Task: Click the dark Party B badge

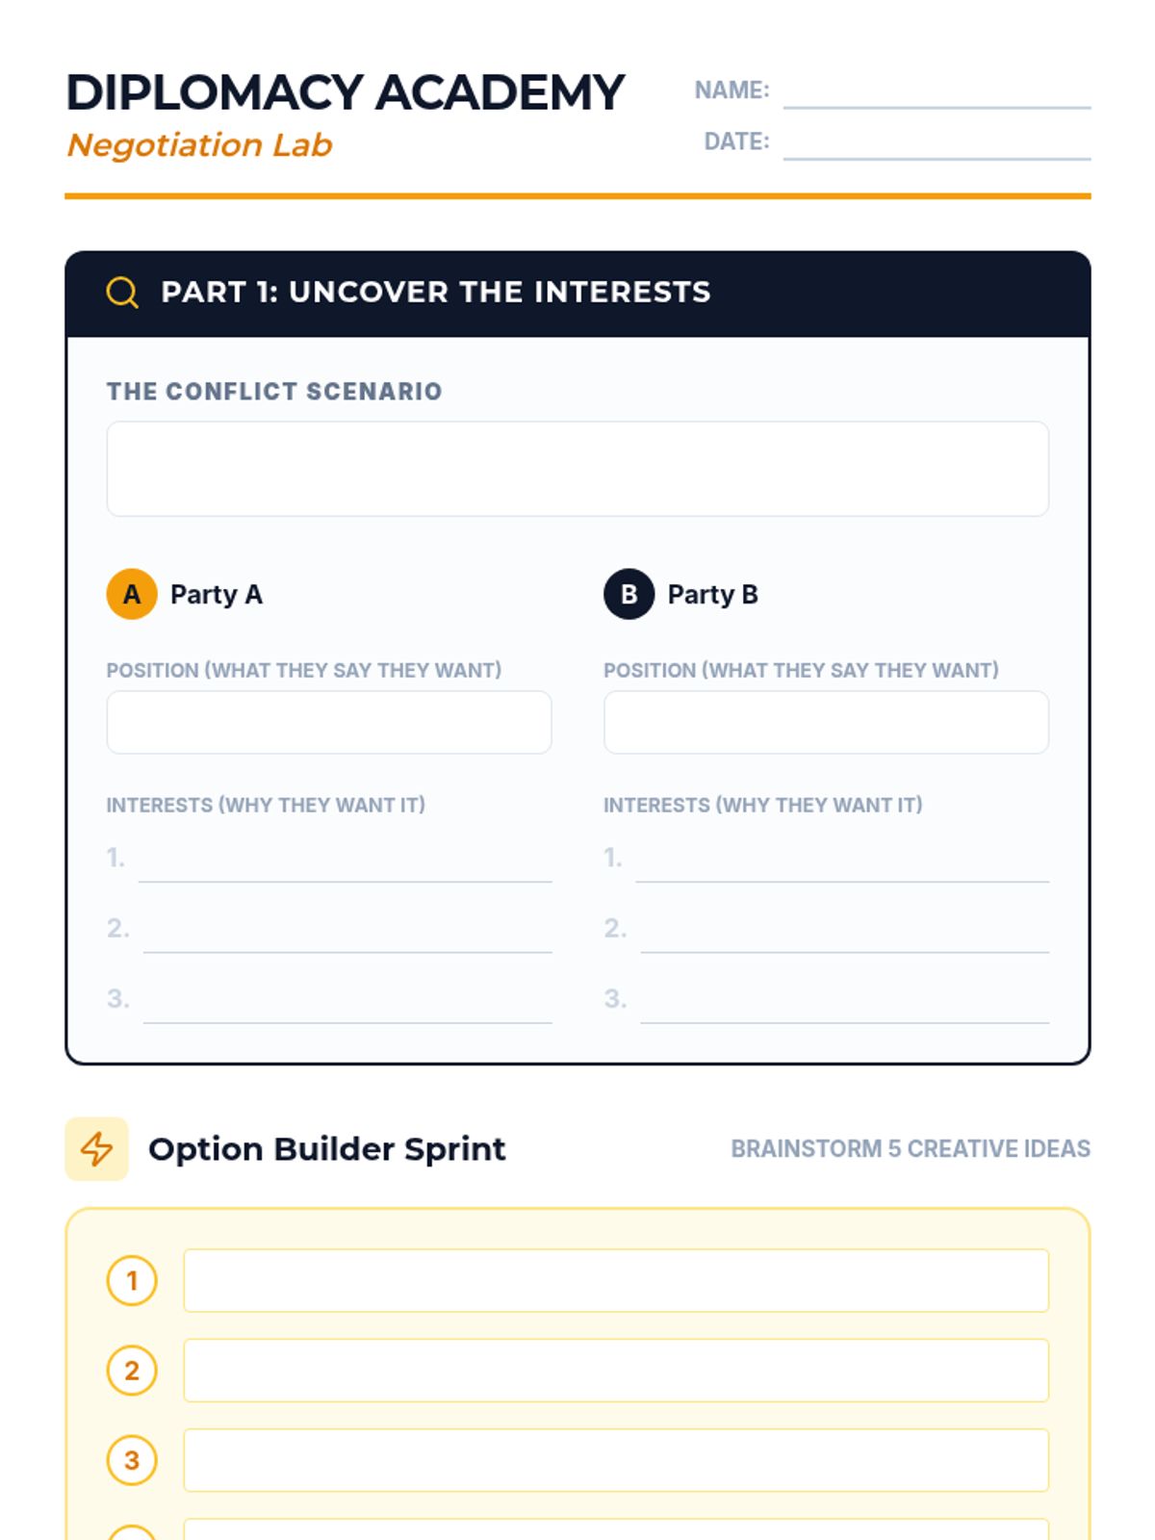Action: tap(629, 594)
